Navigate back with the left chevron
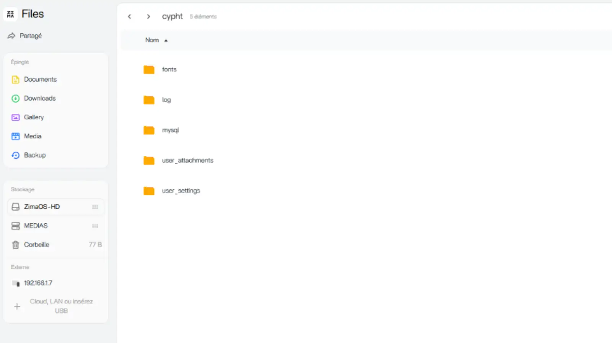612x343 pixels. (130, 16)
